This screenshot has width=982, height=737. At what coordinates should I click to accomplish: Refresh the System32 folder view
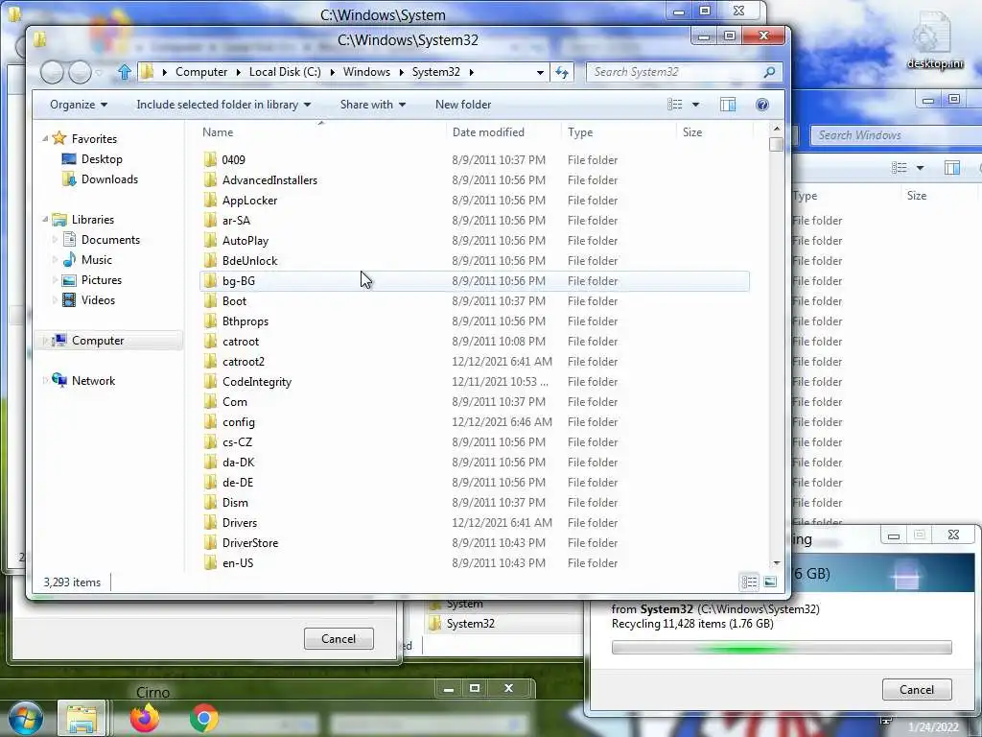(562, 72)
